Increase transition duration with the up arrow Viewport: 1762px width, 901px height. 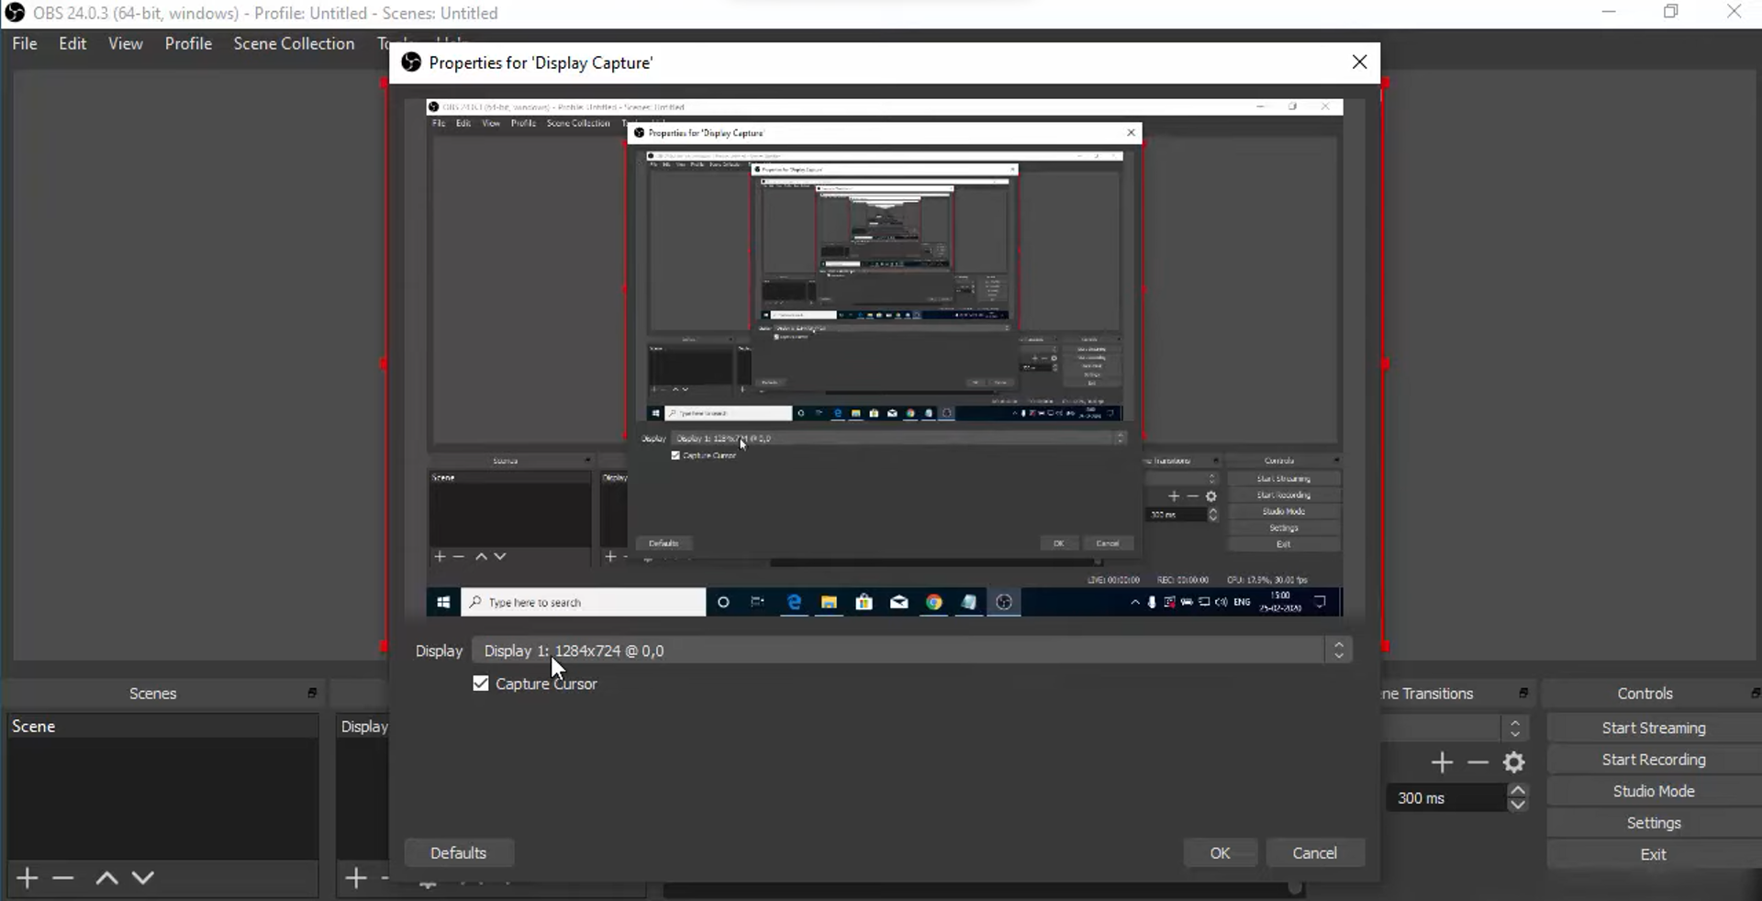[x=1518, y=791]
